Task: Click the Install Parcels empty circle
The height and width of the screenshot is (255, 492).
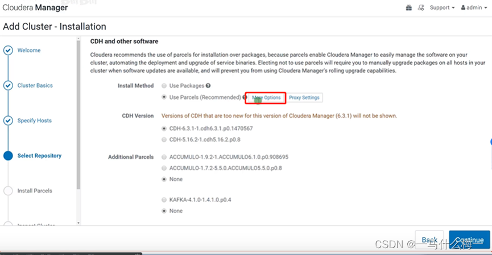Action: [x=8, y=191]
